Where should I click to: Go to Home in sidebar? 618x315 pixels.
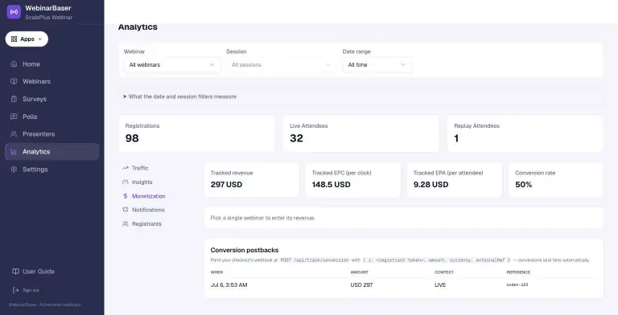click(52, 63)
